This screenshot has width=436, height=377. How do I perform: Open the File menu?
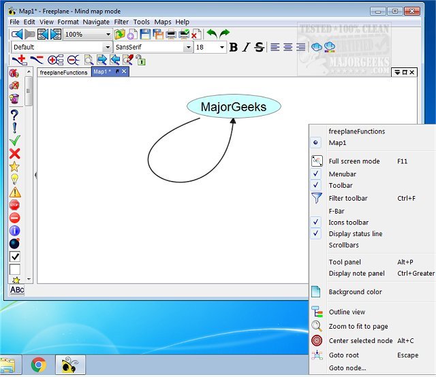(14, 22)
